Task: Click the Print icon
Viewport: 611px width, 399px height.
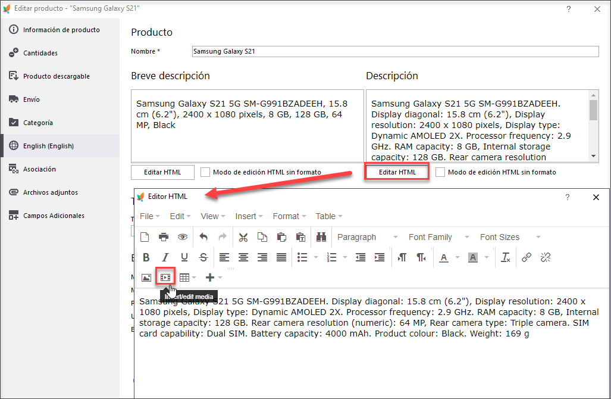Action: (x=164, y=237)
